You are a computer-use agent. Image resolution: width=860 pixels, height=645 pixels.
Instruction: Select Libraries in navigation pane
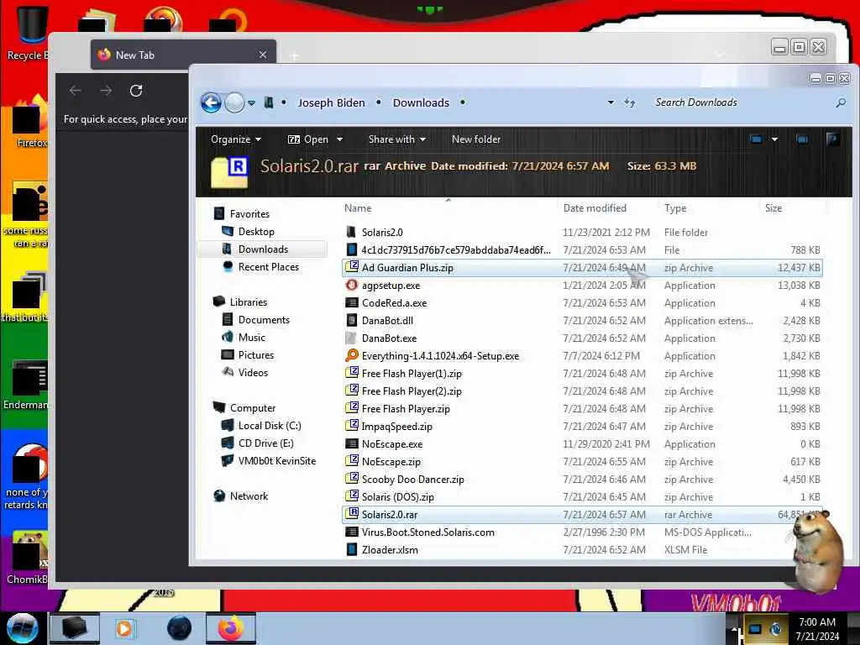tap(249, 302)
